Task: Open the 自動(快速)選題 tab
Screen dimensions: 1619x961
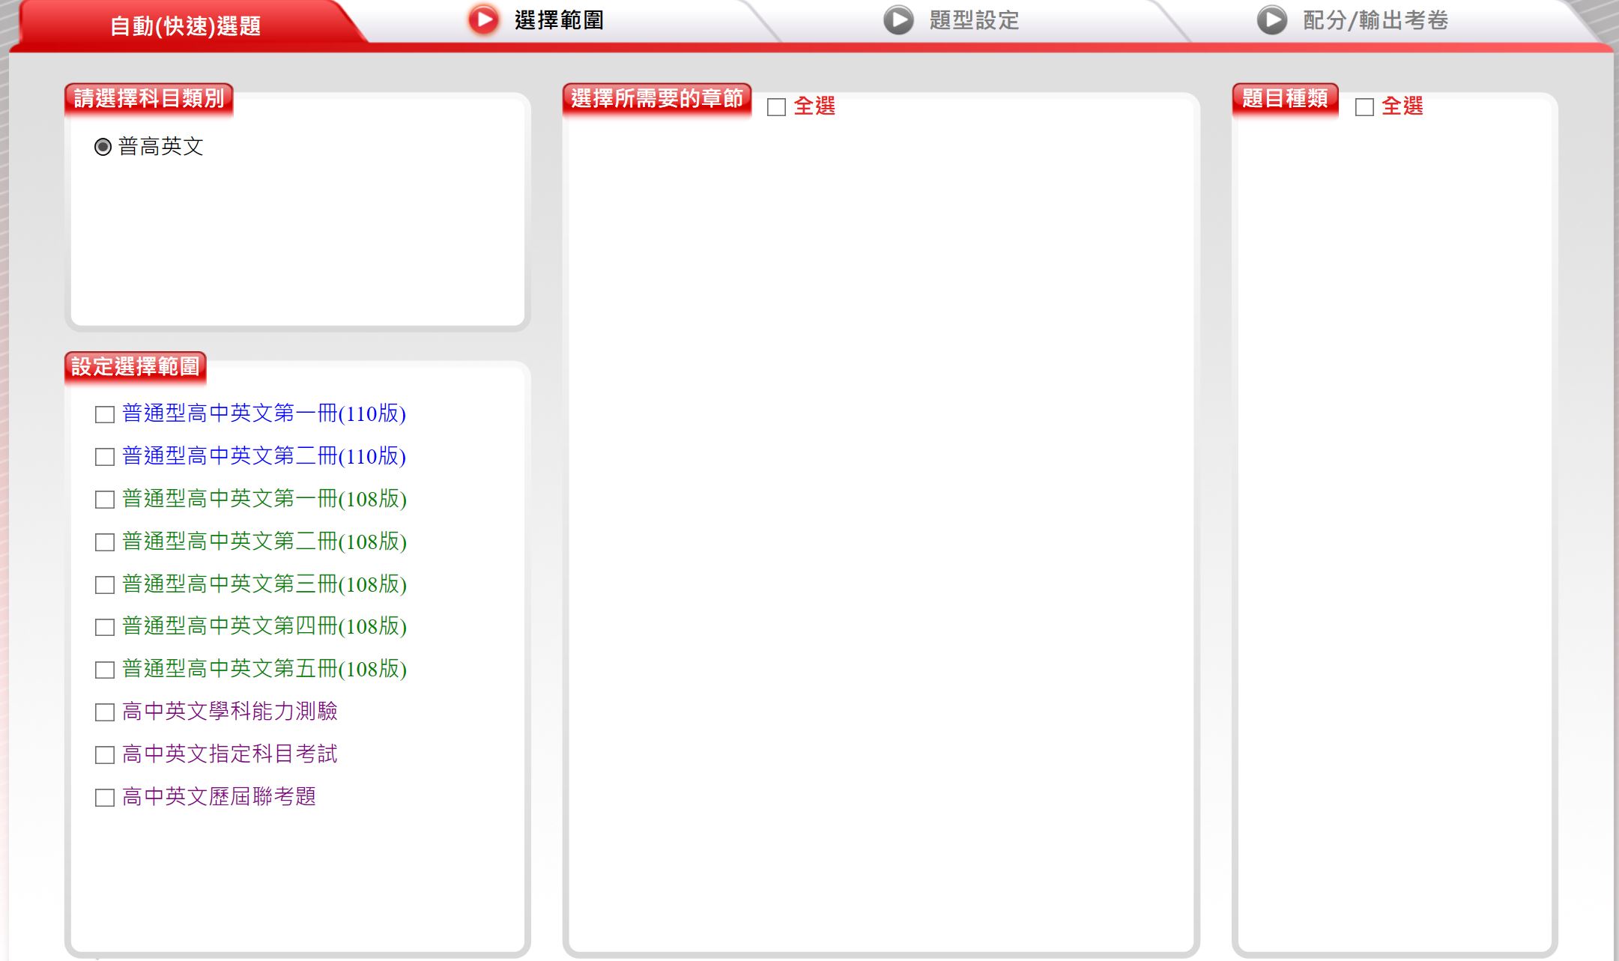Action: click(x=185, y=26)
